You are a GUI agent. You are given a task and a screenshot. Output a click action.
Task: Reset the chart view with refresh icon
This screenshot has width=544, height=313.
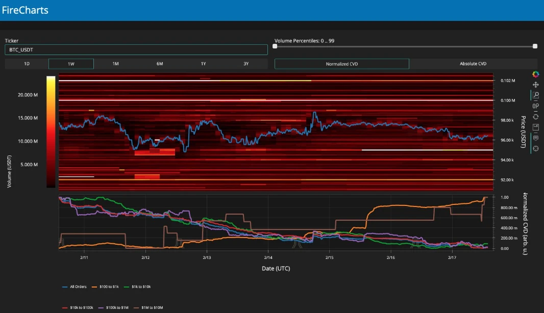(x=536, y=116)
